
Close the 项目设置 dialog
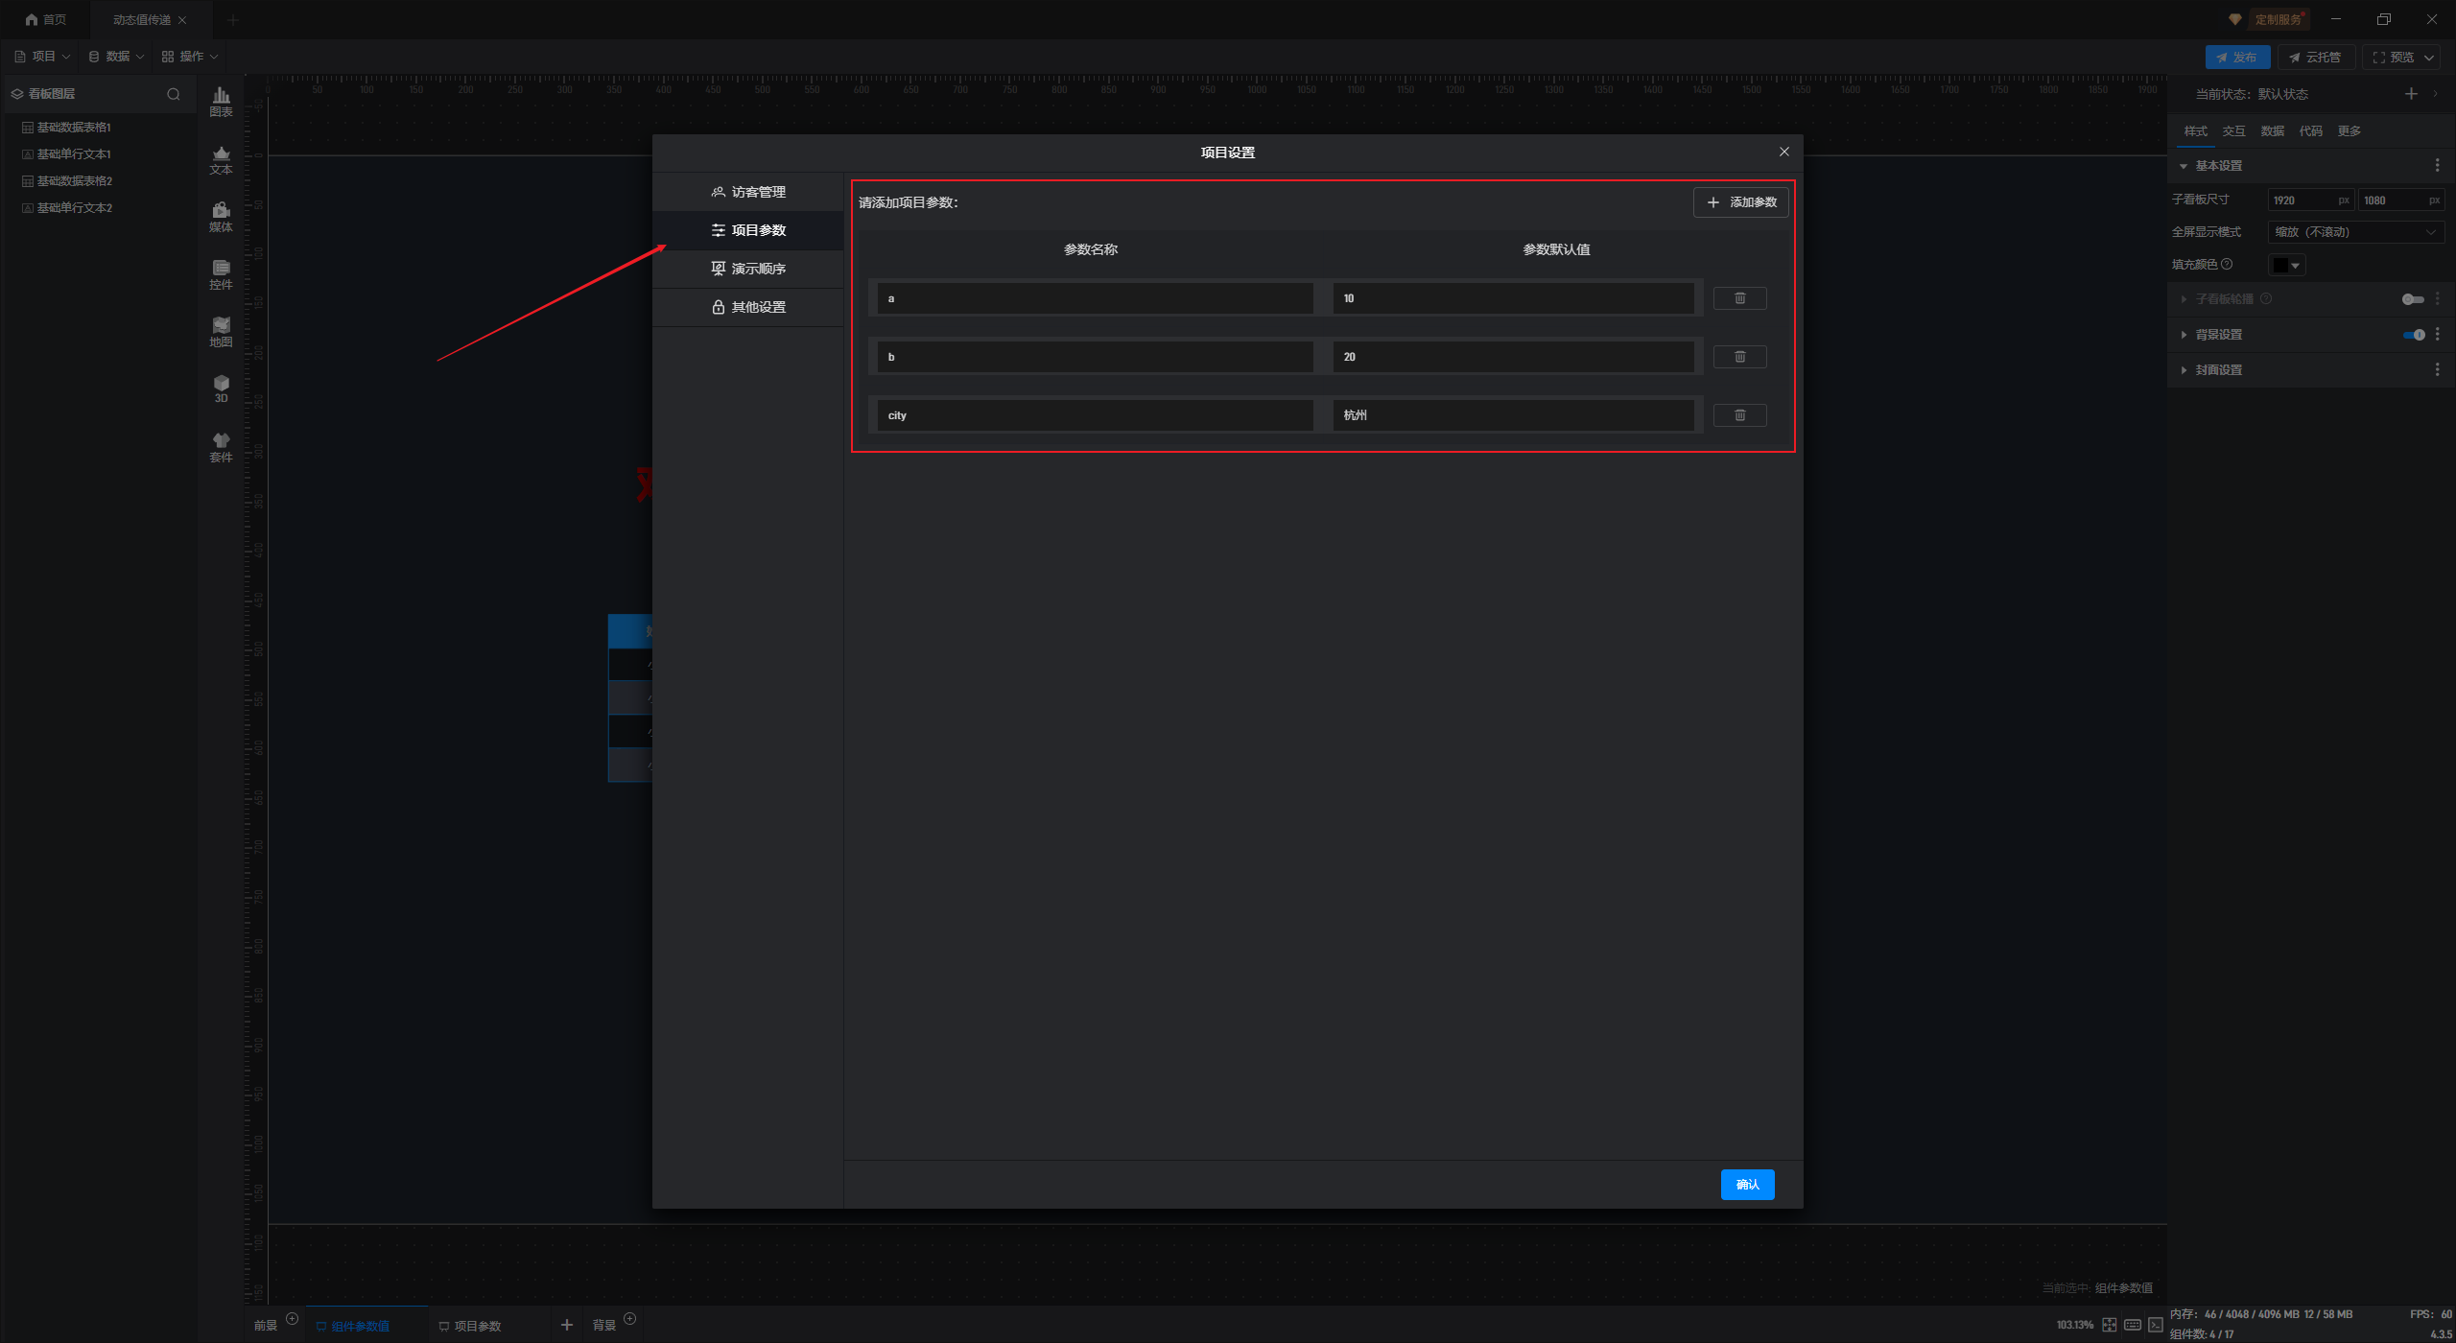[x=1783, y=152]
